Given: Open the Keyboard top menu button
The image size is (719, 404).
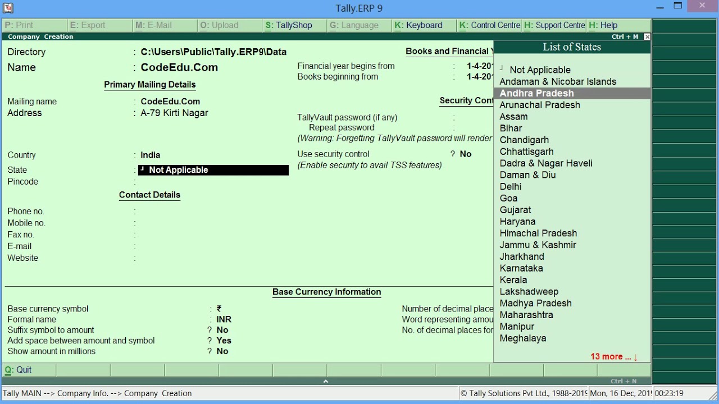Looking at the screenshot, I should [x=425, y=25].
